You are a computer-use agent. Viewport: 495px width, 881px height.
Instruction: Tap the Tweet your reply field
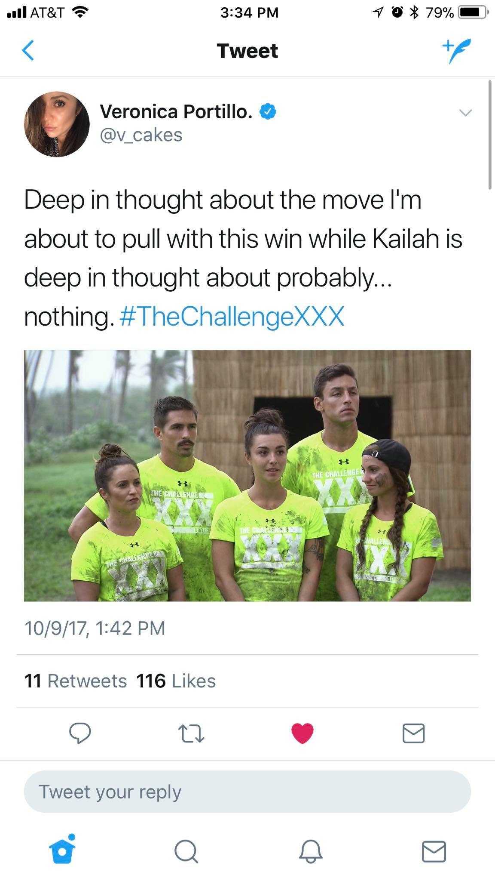(x=247, y=792)
